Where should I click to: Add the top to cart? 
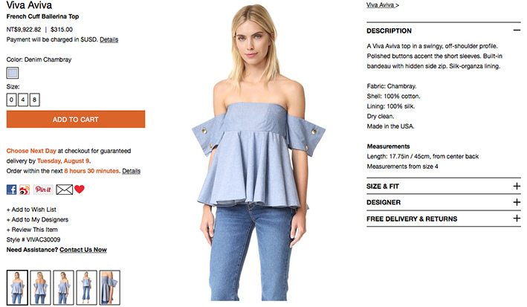(x=76, y=119)
